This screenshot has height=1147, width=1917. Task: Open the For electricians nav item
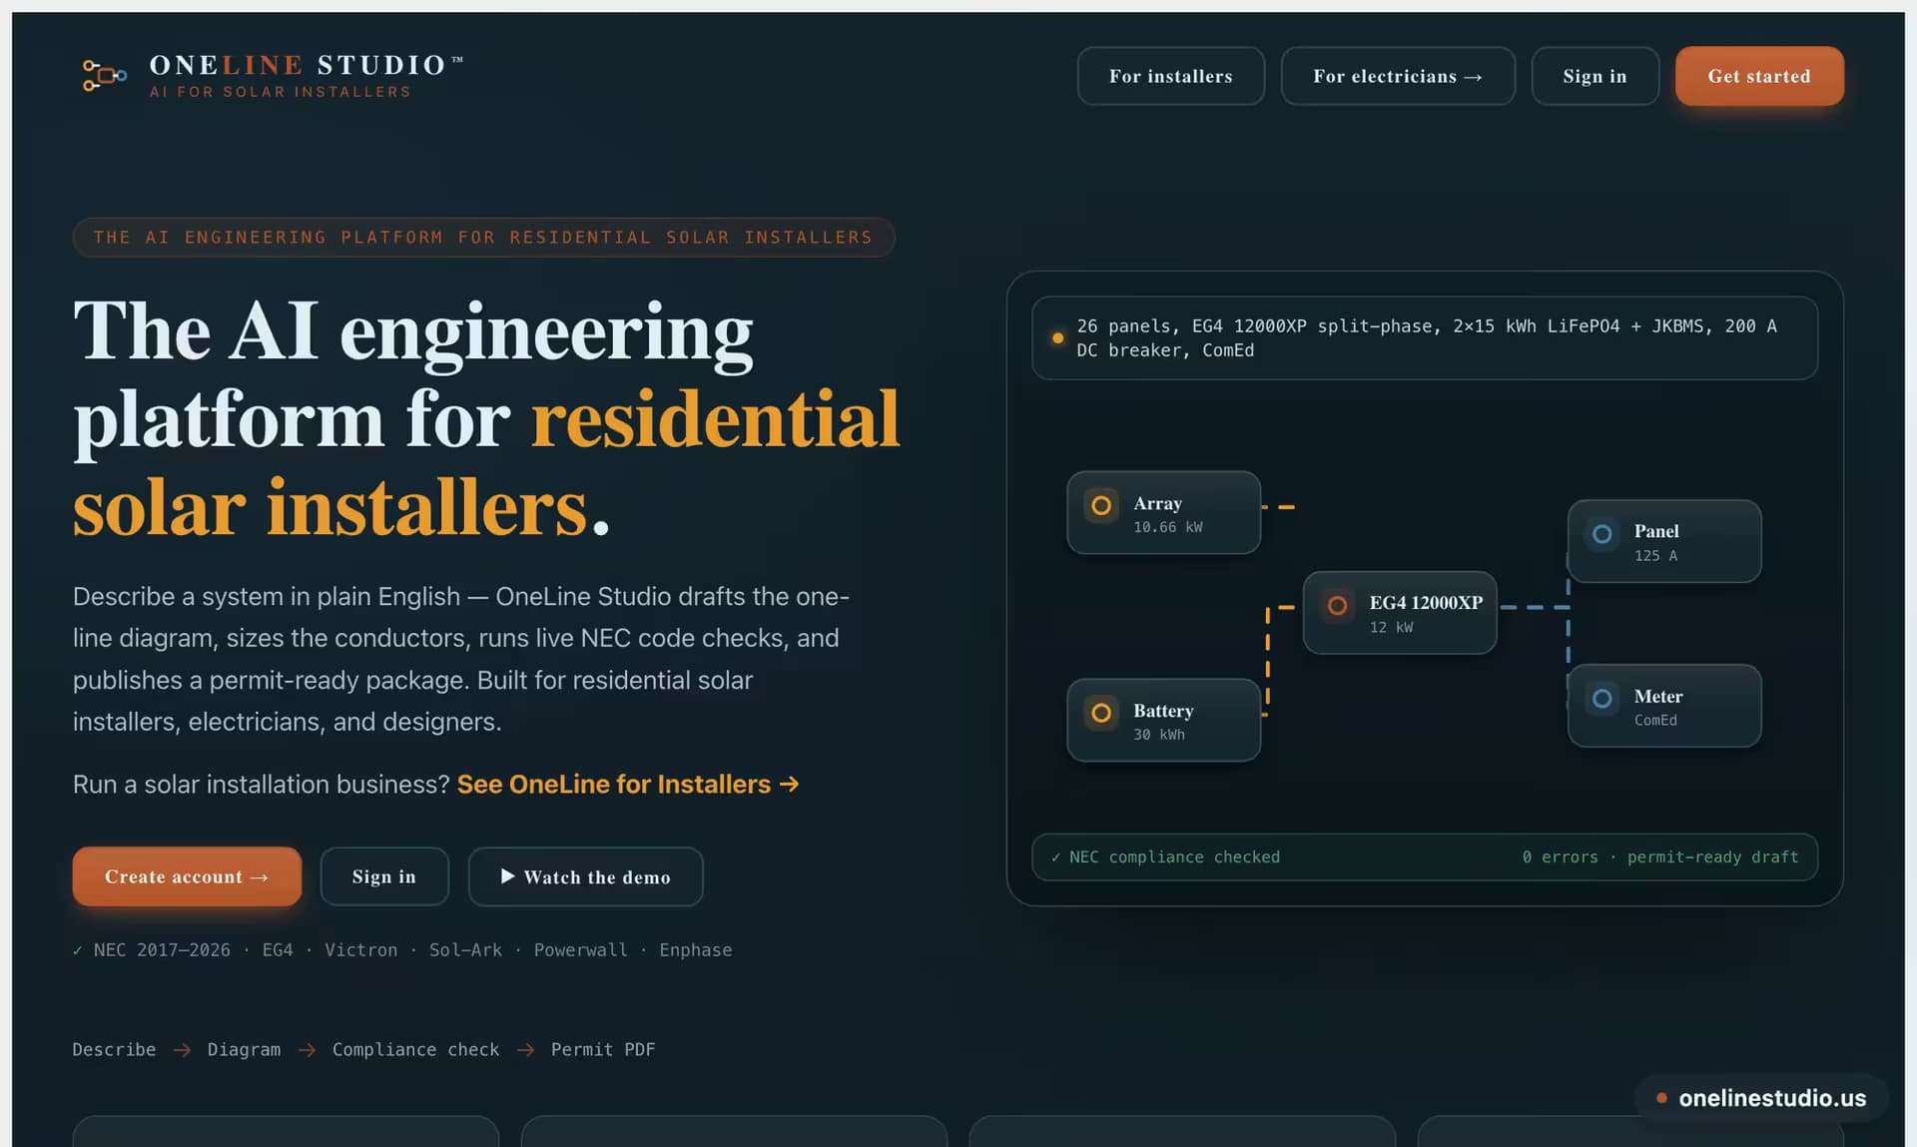(1398, 76)
